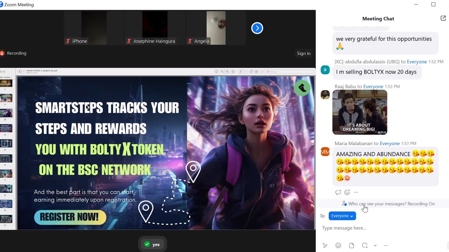Click the PDF markup pen icon
The image size is (449, 252).
point(241,72)
